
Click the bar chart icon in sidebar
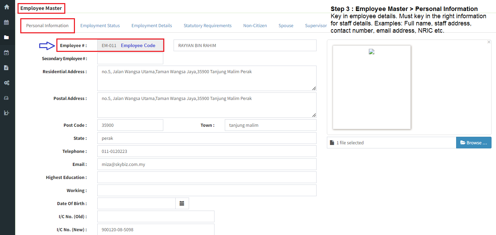point(7,113)
